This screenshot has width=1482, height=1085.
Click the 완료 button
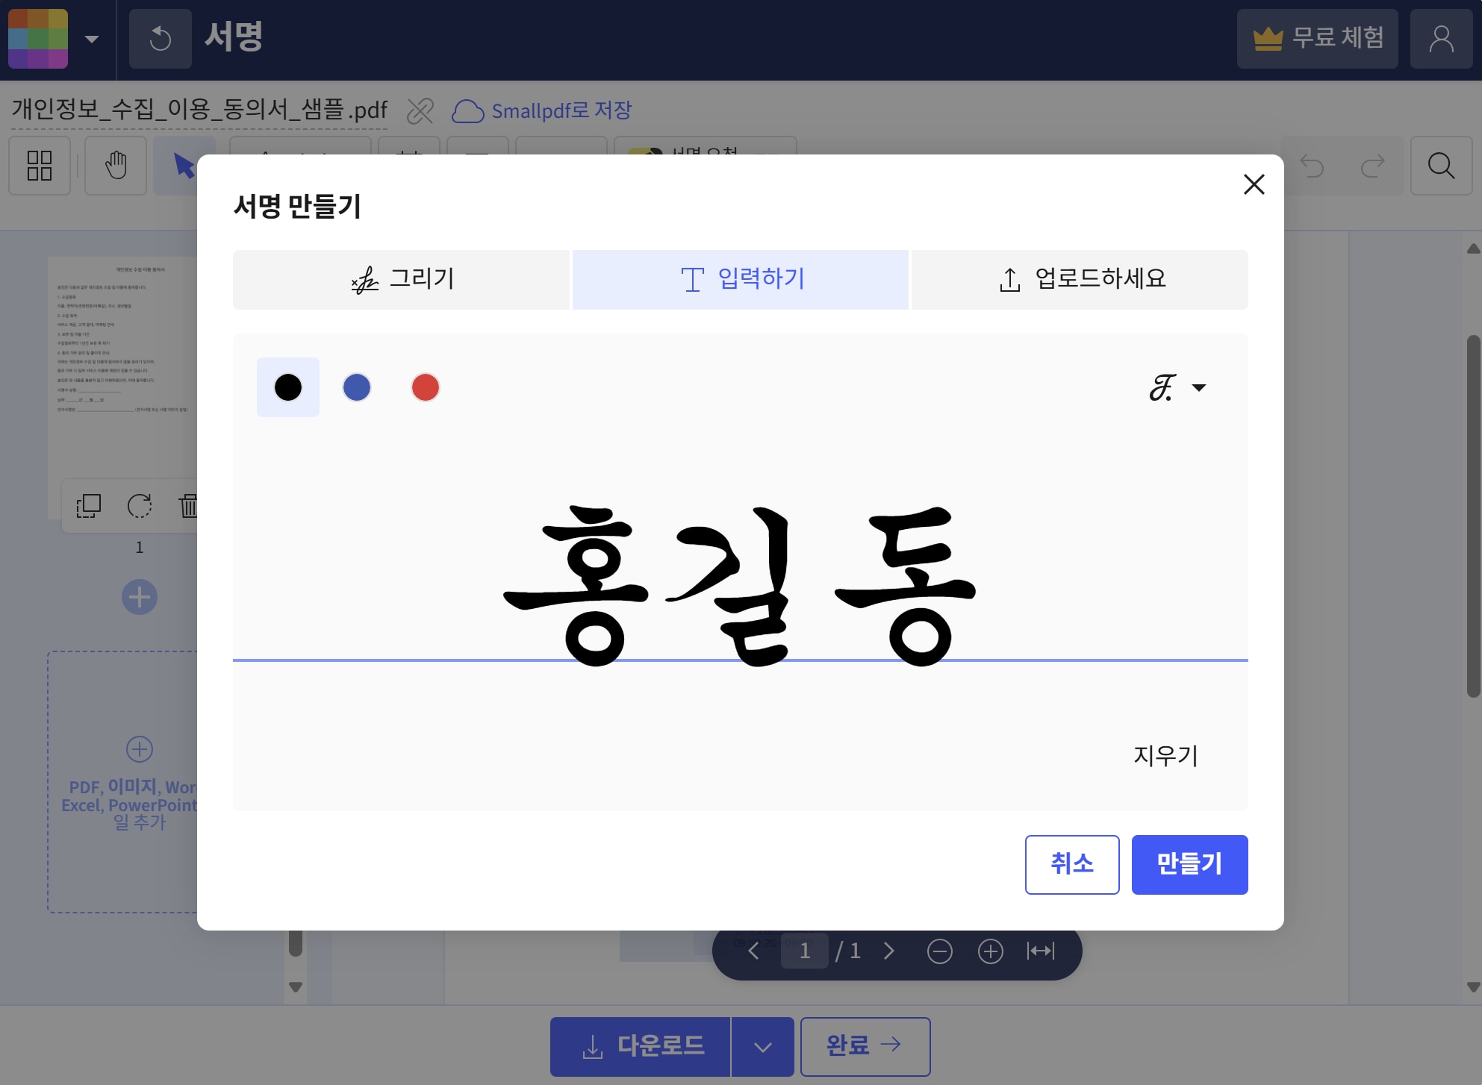tap(865, 1047)
